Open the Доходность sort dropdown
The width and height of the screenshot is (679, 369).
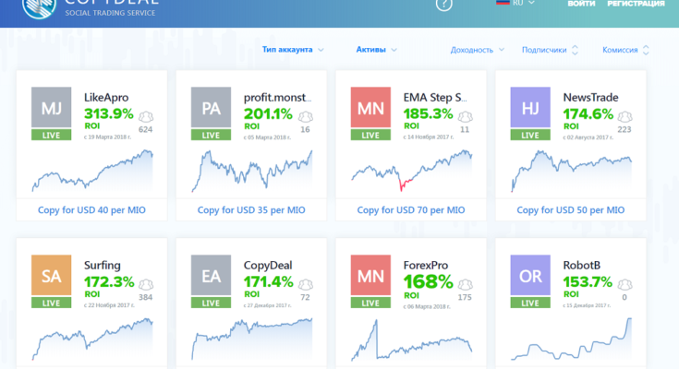477,50
